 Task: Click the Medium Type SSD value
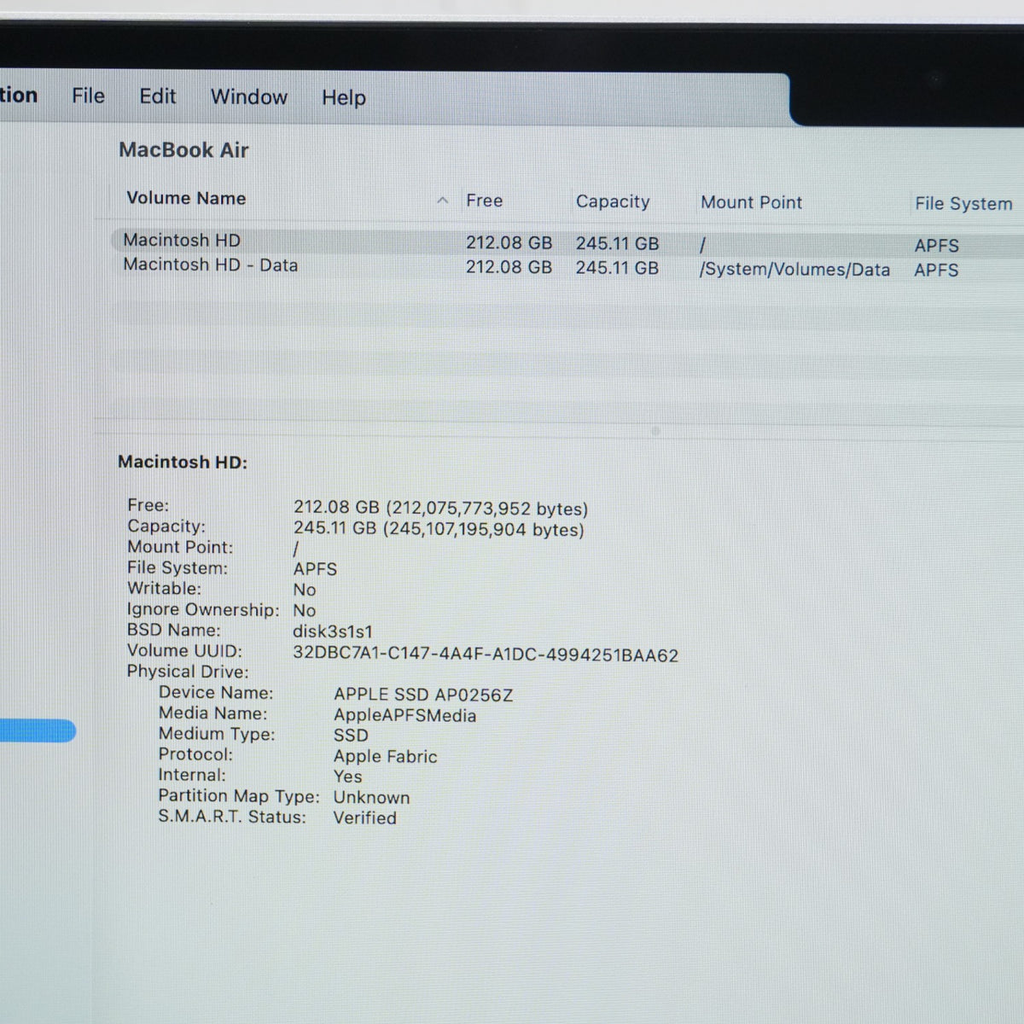click(x=351, y=736)
